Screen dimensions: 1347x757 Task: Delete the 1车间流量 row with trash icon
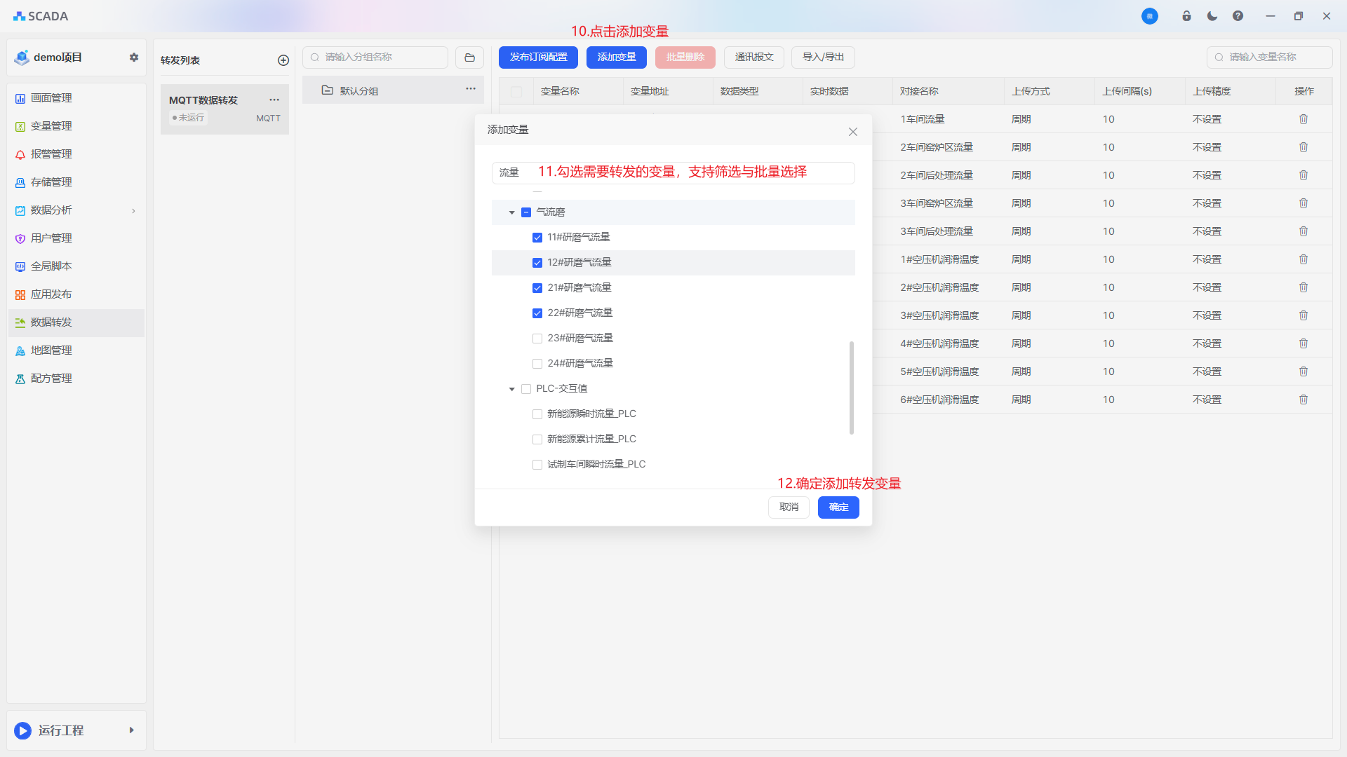click(x=1304, y=119)
